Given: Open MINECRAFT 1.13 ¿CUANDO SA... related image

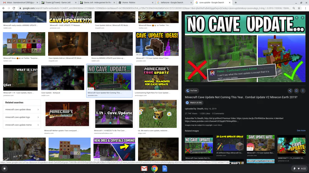Looking at the screenshot, I should [x=291, y=146].
